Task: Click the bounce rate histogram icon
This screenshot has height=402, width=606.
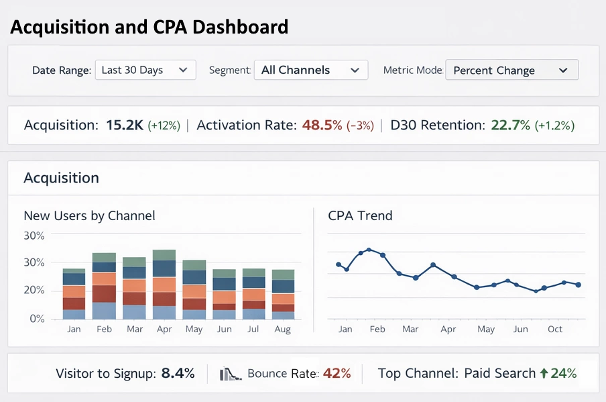Action: [231, 372]
